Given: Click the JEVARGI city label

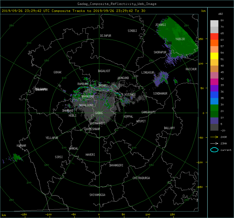Looking at the screenshot, I should [160, 25].
